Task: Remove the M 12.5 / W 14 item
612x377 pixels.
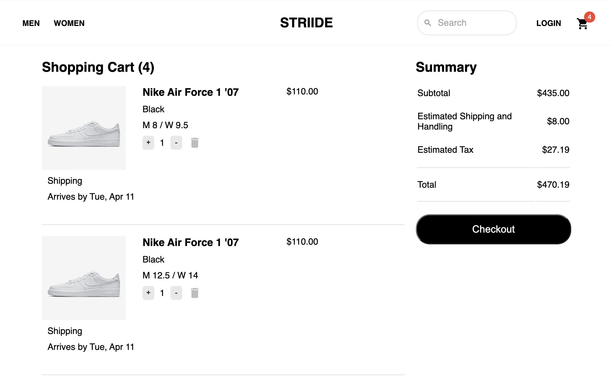Action: [x=195, y=293]
